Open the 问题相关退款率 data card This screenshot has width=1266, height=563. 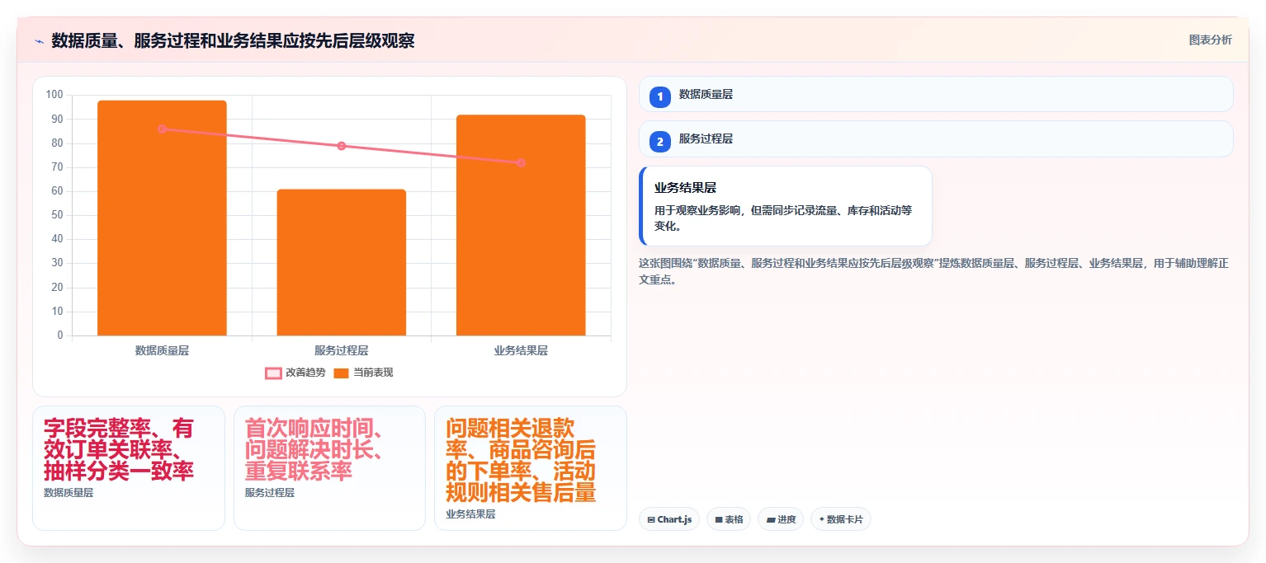(531, 468)
